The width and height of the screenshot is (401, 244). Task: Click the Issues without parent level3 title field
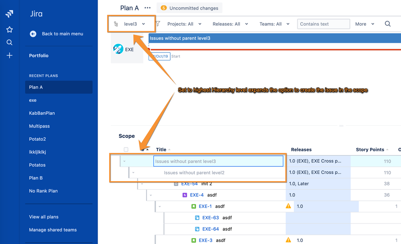(x=218, y=161)
